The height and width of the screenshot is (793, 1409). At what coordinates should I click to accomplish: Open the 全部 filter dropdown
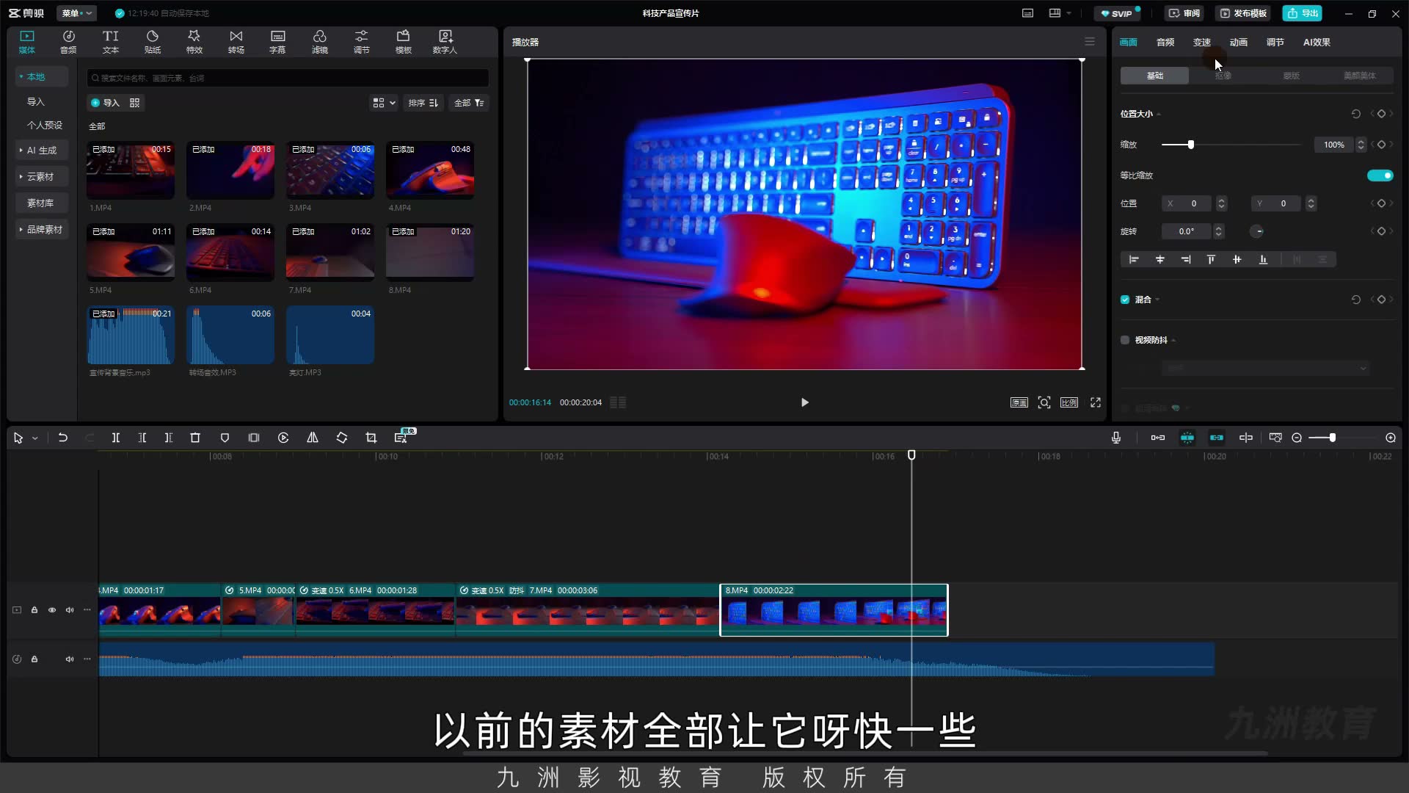point(469,103)
